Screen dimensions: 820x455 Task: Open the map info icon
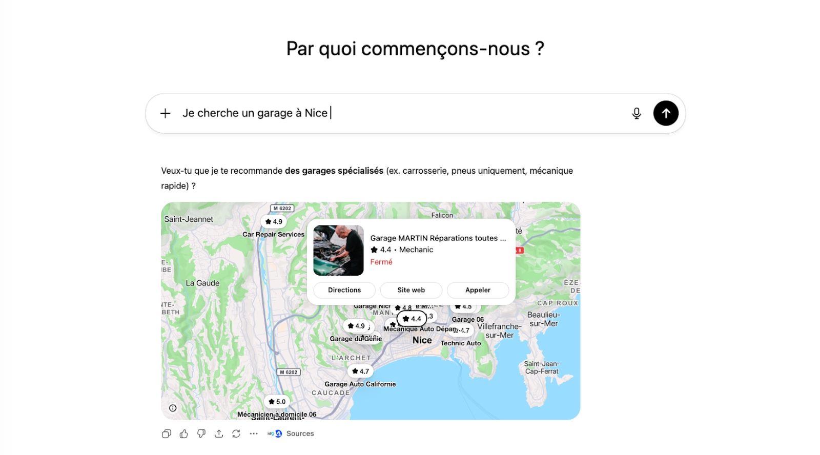[x=173, y=408]
